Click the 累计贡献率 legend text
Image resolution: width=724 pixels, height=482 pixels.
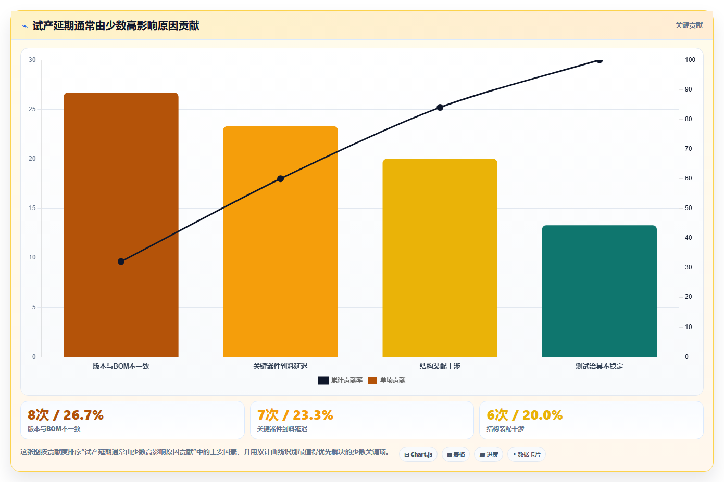click(x=347, y=381)
